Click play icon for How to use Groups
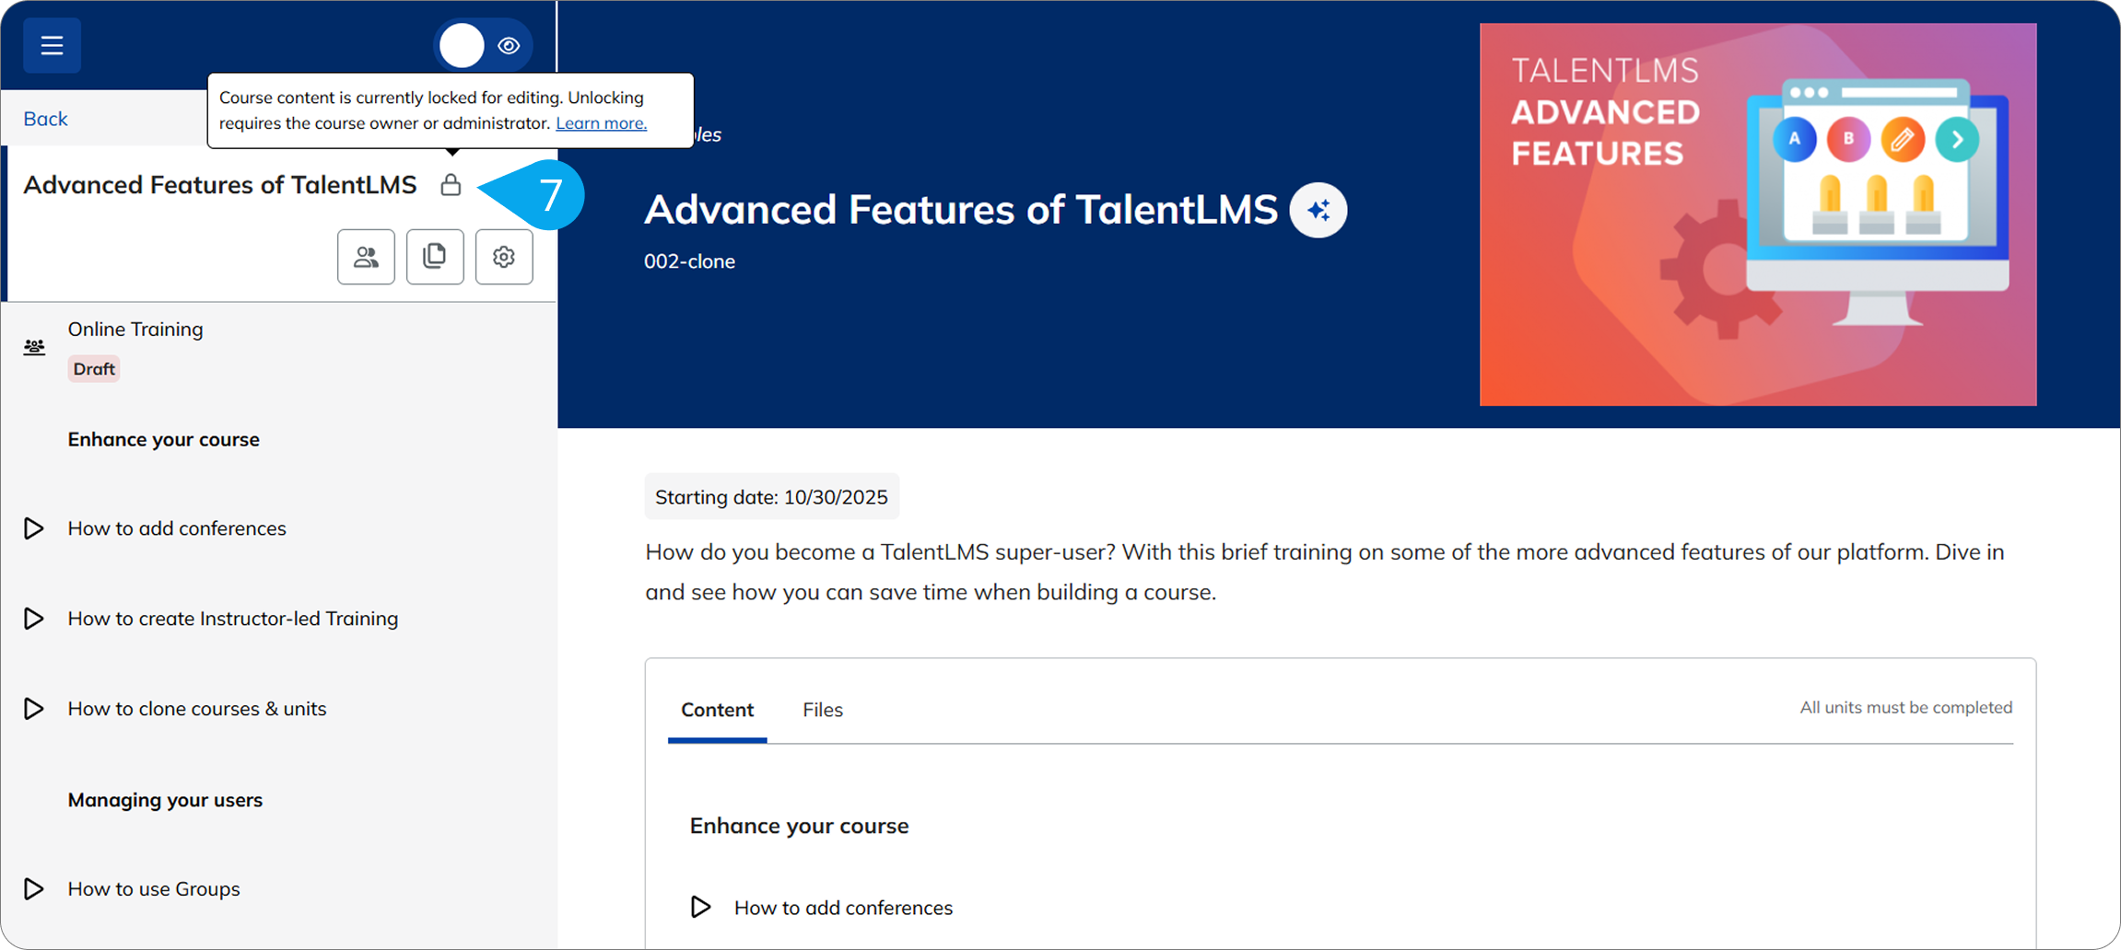The height and width of the screenshot is (950, 2121). (x=34, y=888)
